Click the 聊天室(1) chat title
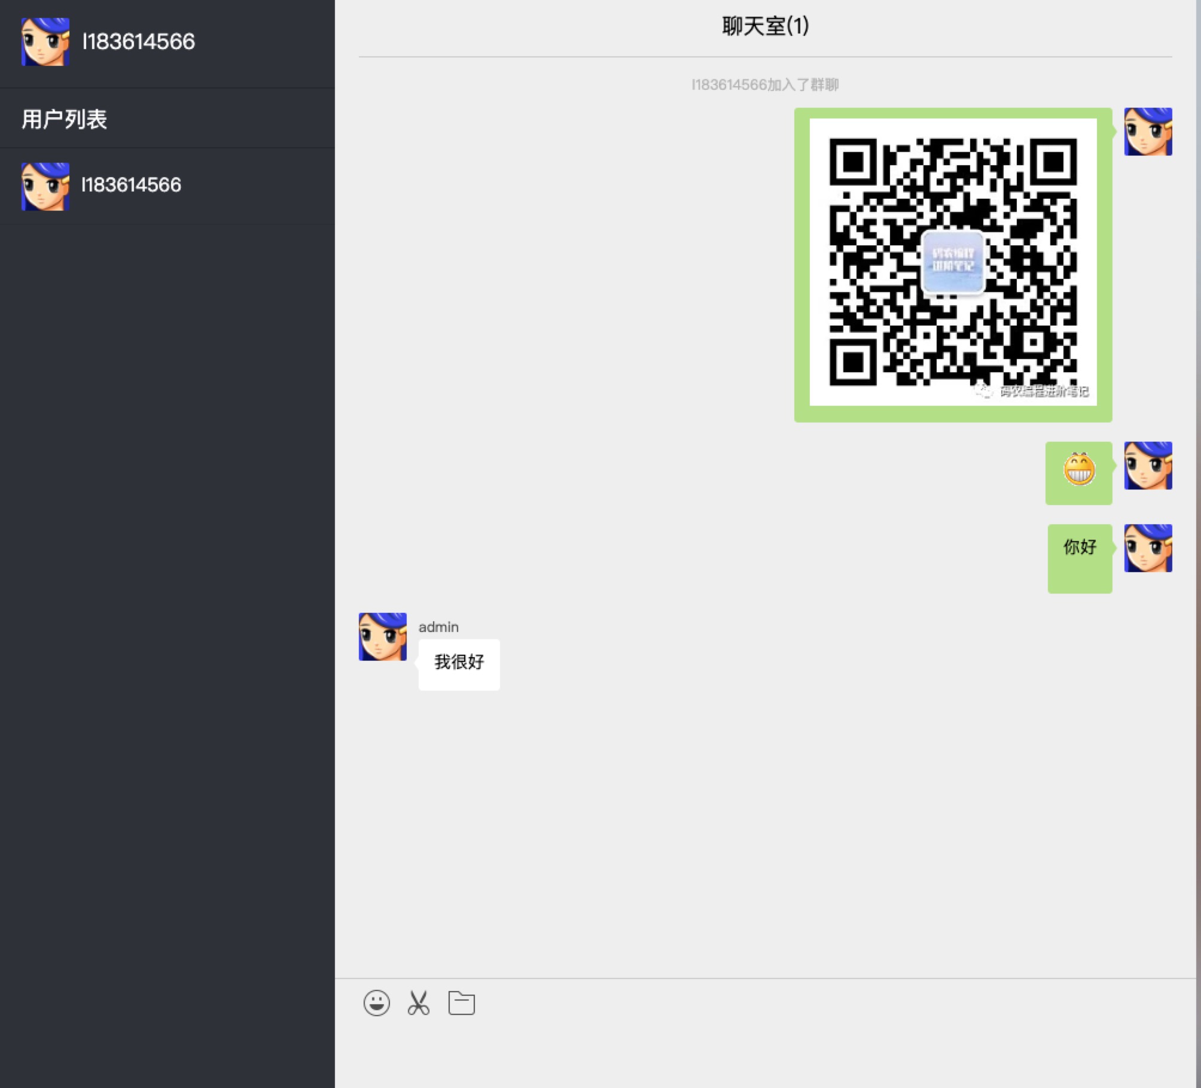Image resolution: width=1201 pixels, height=1088 pixels. 766,26
